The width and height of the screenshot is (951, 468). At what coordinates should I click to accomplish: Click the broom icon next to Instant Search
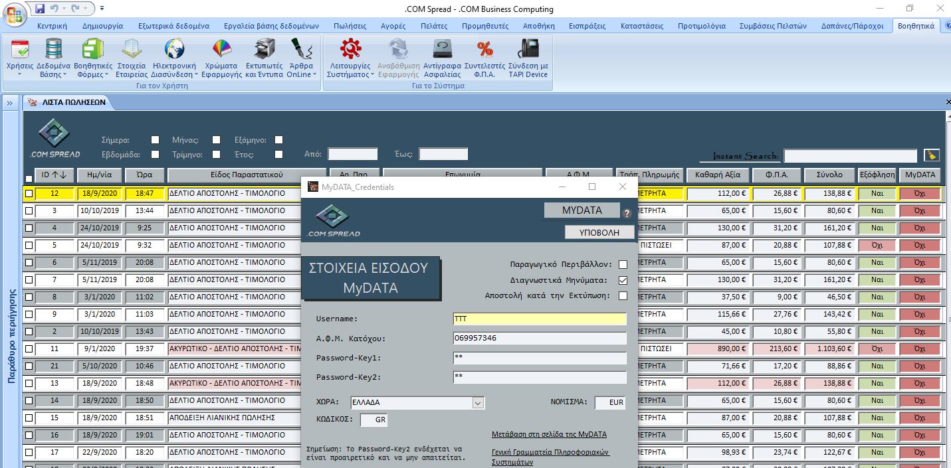point(932,155)
